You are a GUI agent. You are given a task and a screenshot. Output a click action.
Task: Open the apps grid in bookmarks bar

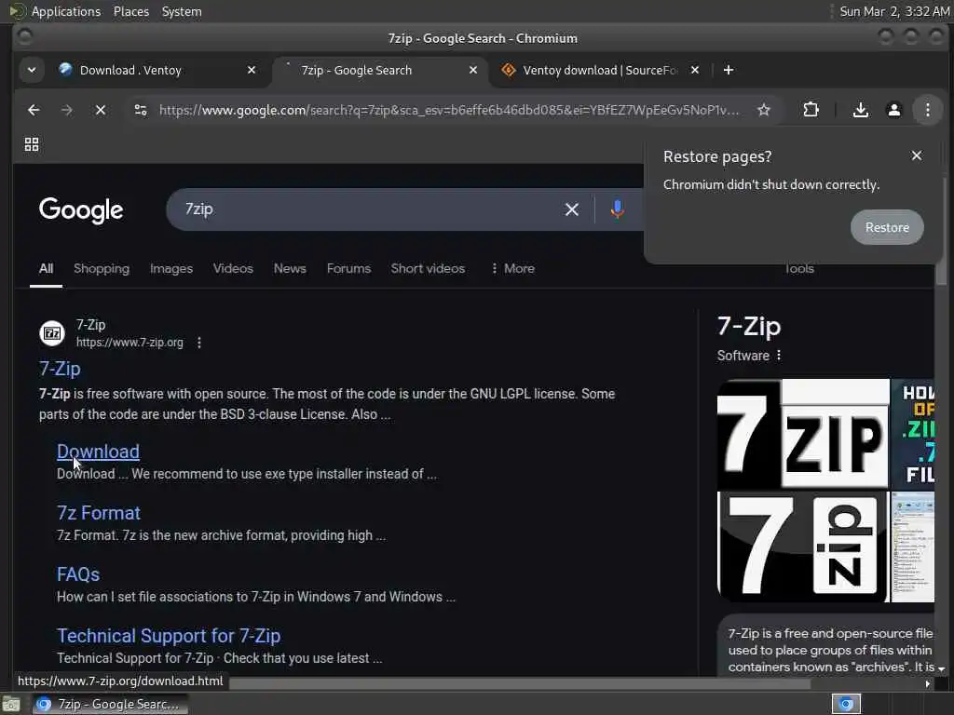click(32, 144)
